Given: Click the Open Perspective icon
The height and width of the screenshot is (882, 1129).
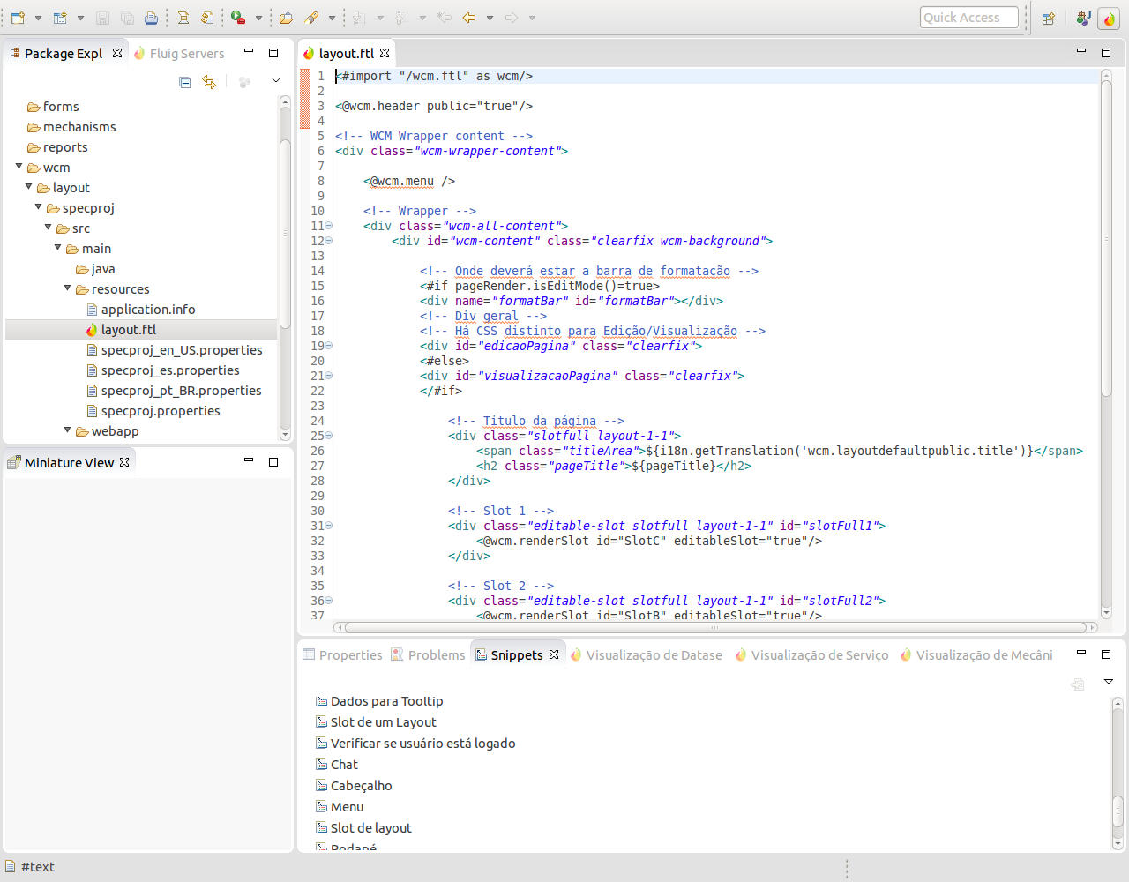Looking at the screenshot, I should point(1048,18).
